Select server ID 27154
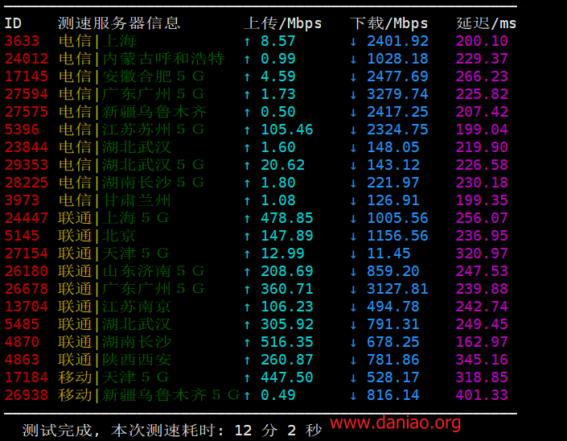 [x=27, y=253]
